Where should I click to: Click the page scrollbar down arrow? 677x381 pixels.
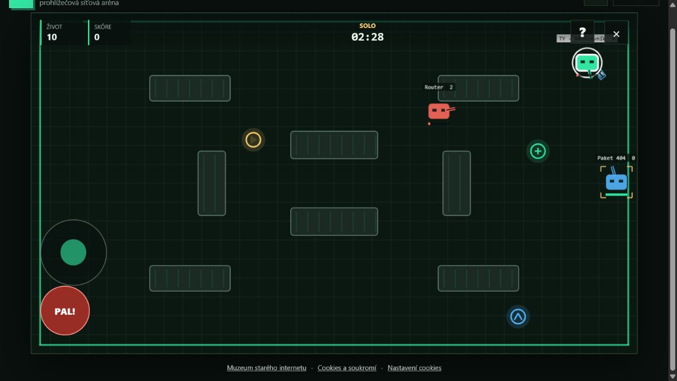pos(672,376)
